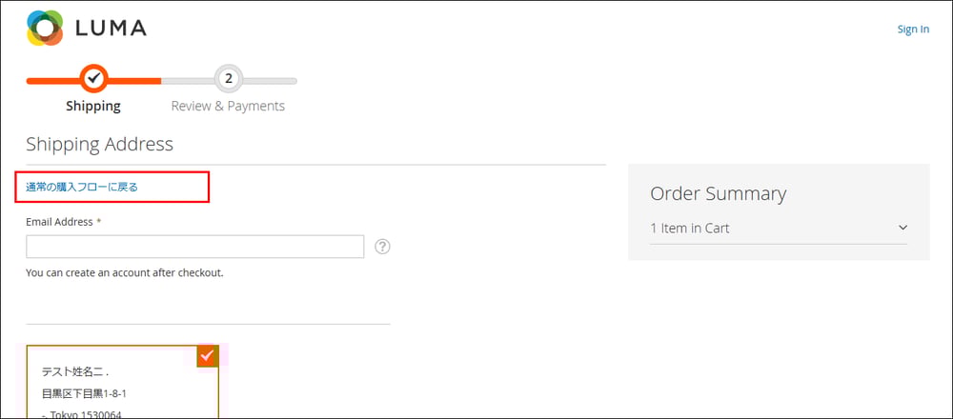This screenshot has height=419, width=953.
Task: Focus the Email Address input field
Action: (x=195, y=247)
